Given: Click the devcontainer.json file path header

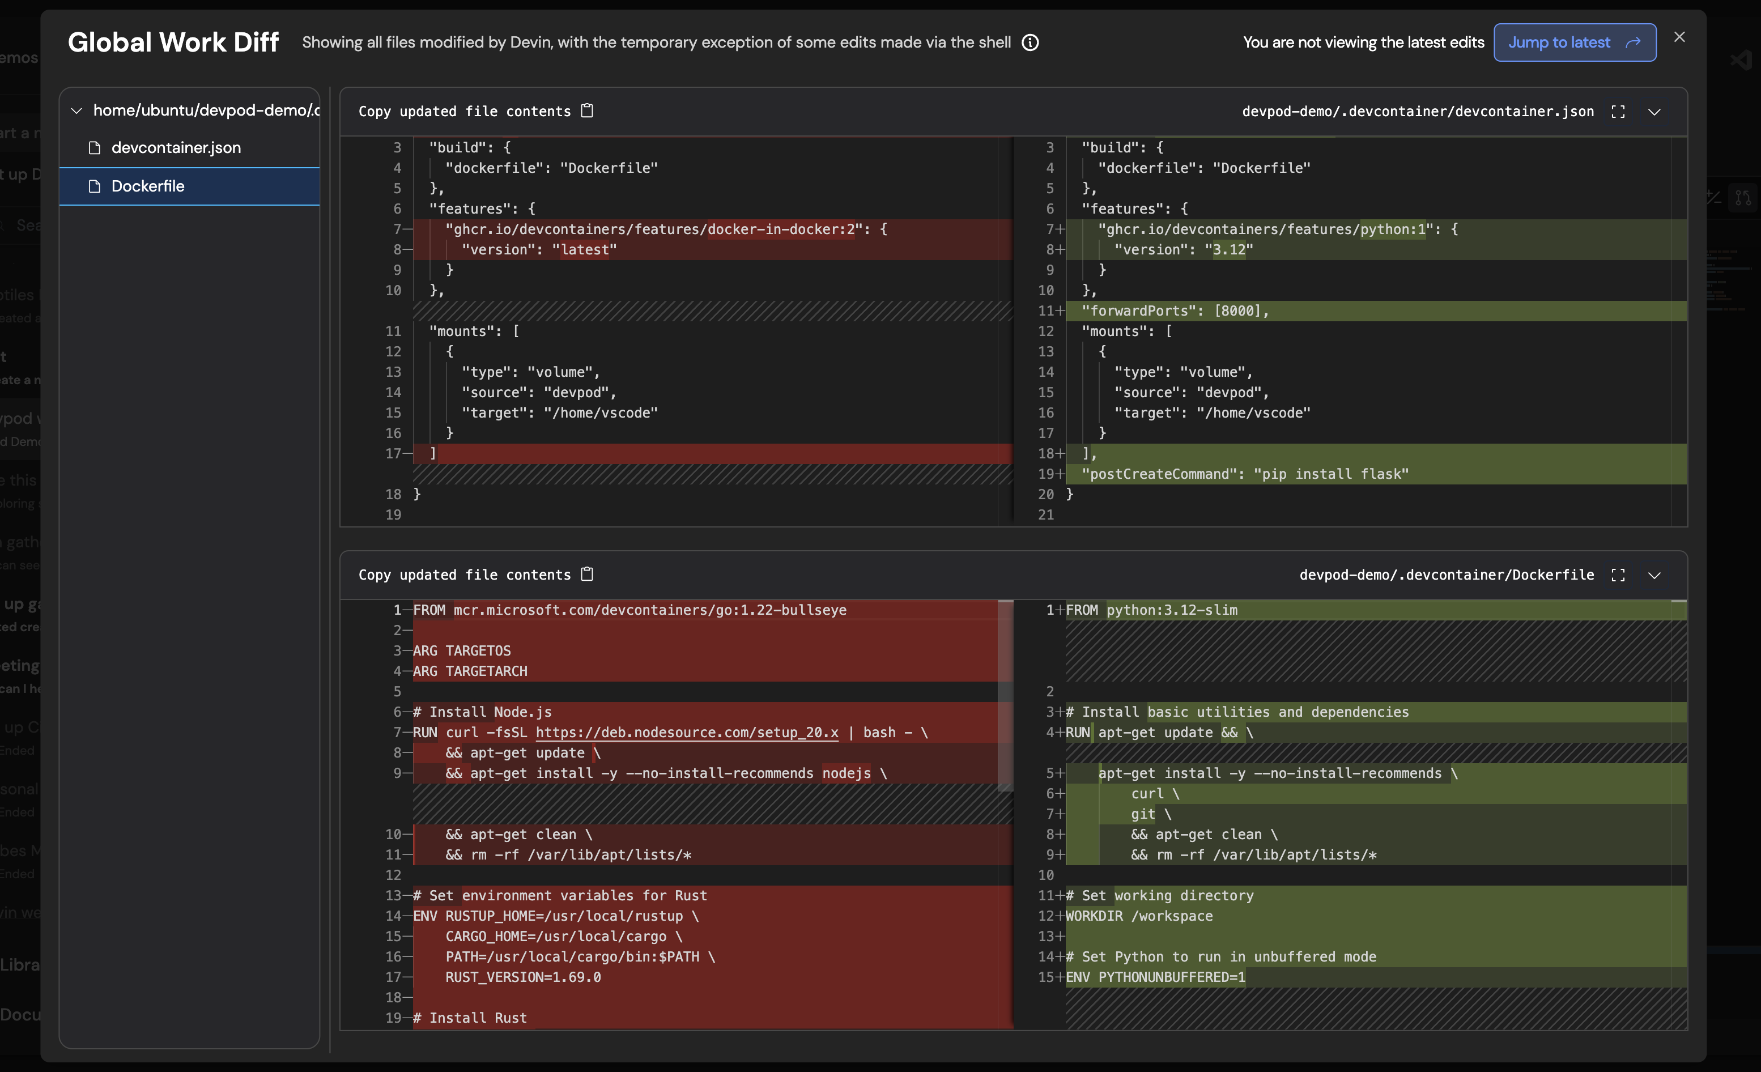Looking at the screenshot, I should [1417, 112].
